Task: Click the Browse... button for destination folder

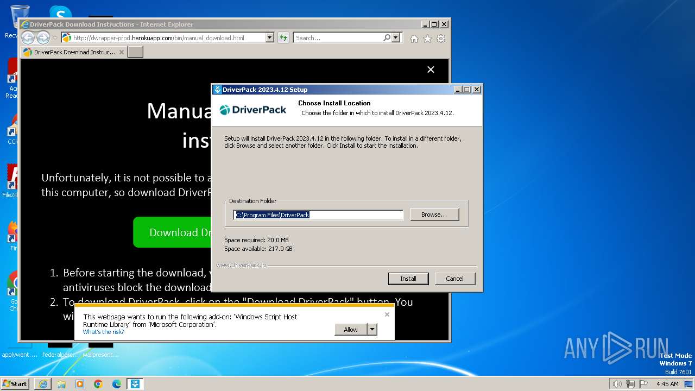Action: (x=434, y=215)
